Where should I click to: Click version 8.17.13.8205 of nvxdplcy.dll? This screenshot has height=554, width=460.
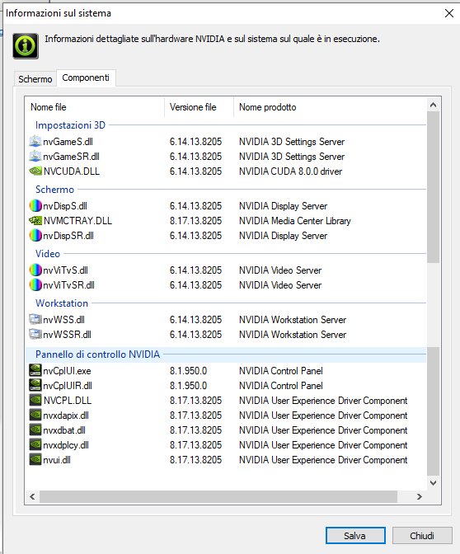point(195,445)
